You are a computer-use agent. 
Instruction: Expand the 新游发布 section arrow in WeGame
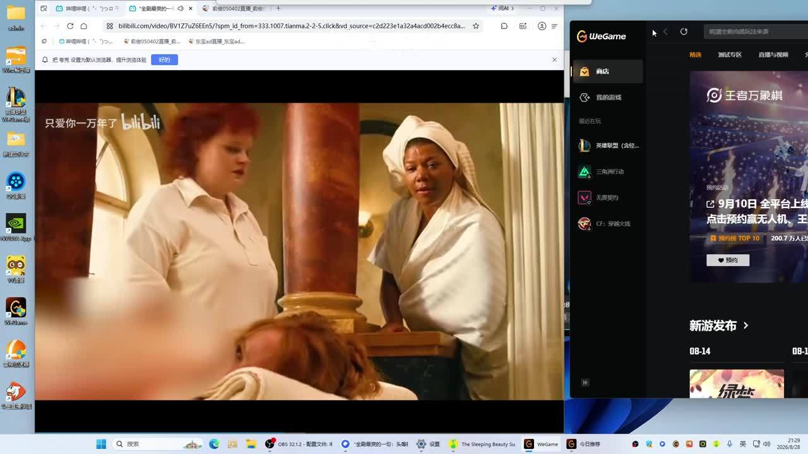point(746,326)
